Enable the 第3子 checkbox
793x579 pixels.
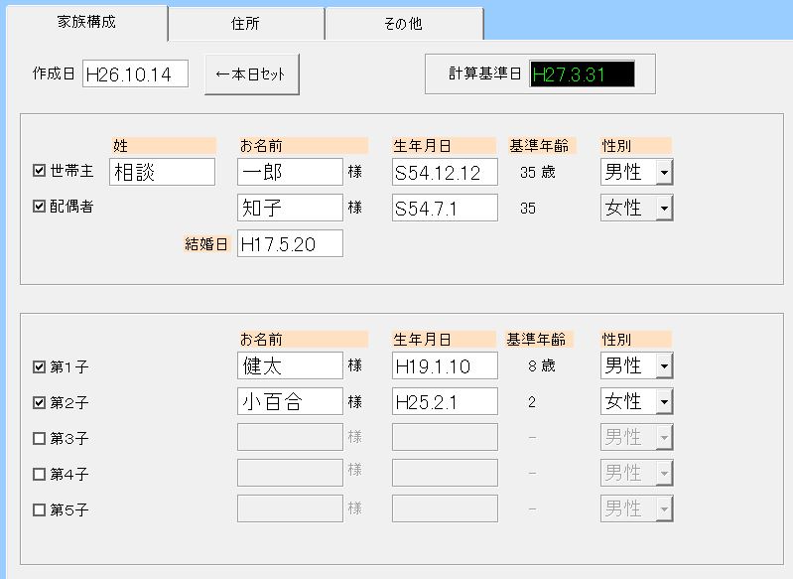coord(40,438)
